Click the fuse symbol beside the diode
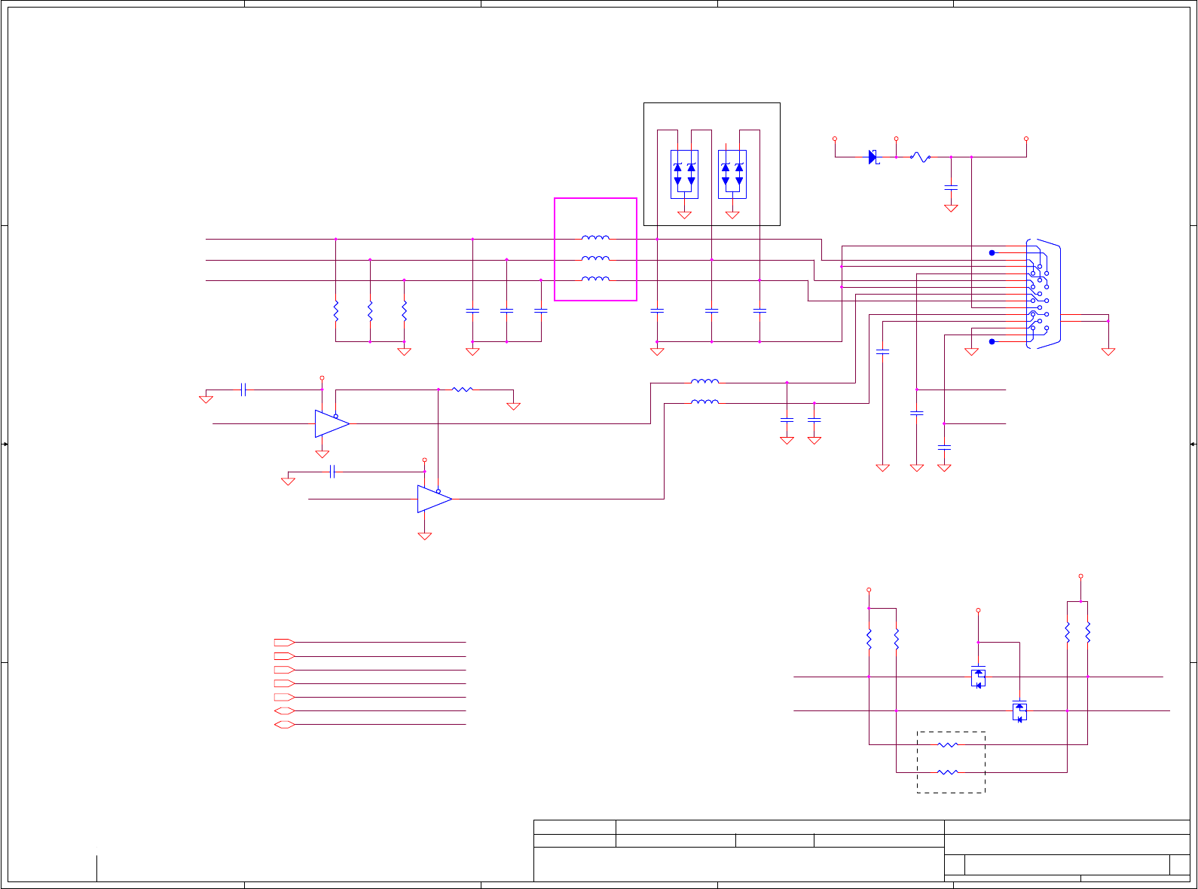This screenshot has height=889, width=1198. point(919,157)
